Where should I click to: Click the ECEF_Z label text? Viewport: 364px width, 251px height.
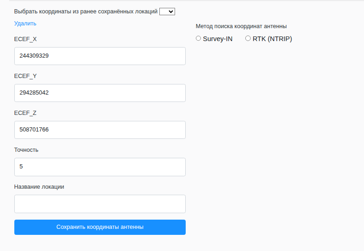(x=25, y=113)
